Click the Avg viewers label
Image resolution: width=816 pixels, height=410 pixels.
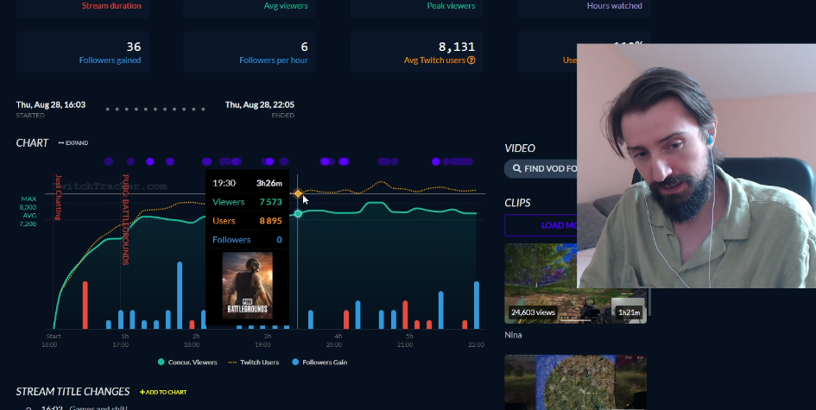pos(286,6)
